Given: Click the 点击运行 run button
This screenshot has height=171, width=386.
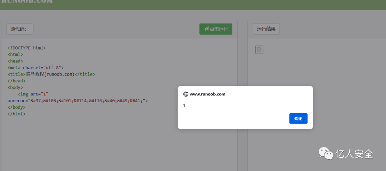Looking at the screenshot, I should (x=216, y=29).
